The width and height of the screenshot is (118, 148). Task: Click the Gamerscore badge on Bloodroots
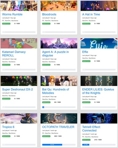click(46, 24)
